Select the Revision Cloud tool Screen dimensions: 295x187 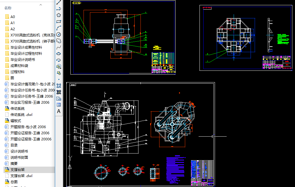[x=59, y=41]
